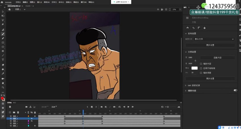Select the Eraser tool
241x129 pixels.
(3, 64)
